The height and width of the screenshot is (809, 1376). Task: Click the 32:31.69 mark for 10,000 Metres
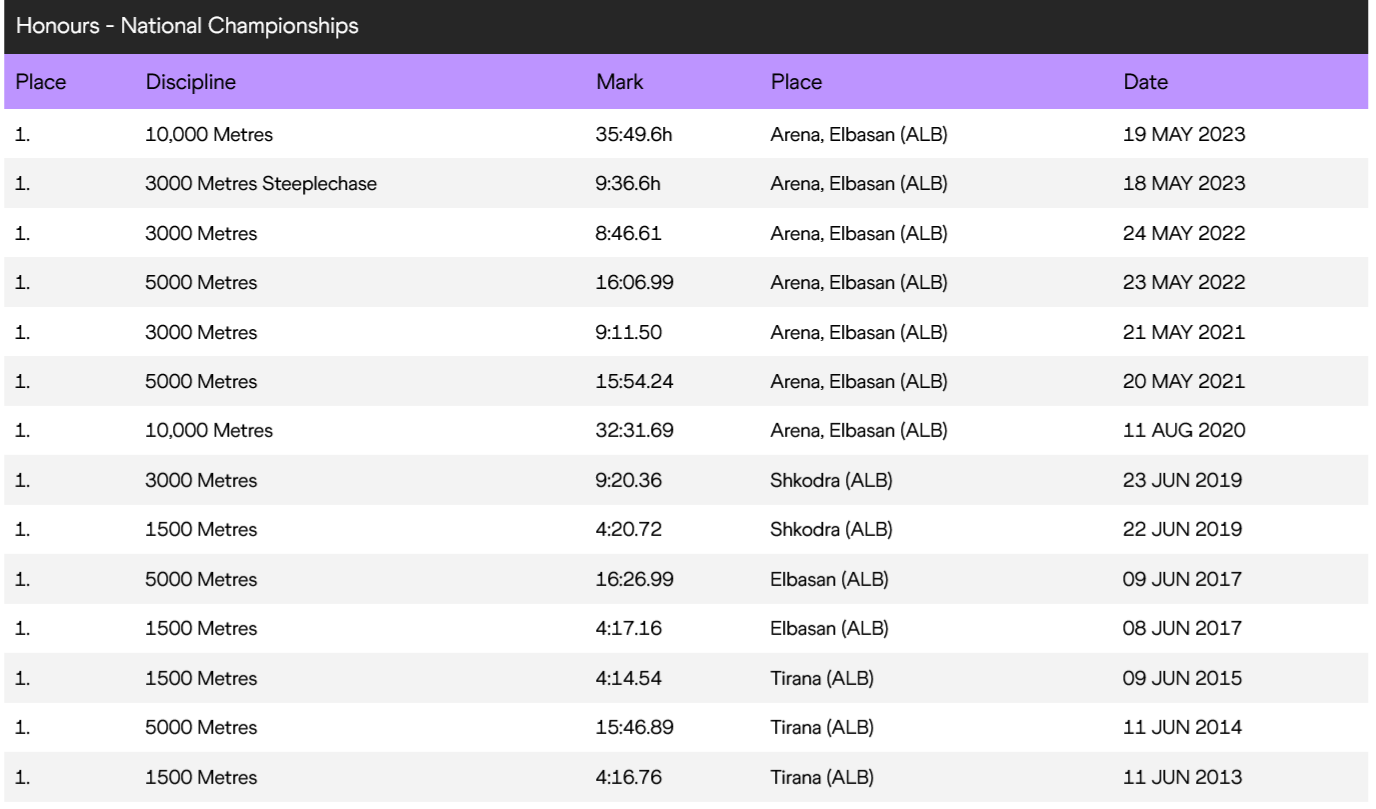click(x=634, y=431)
